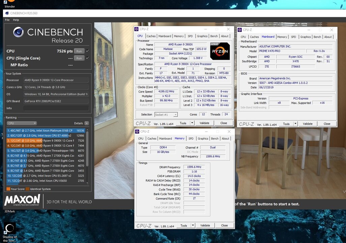
Task: Select the SPD tab in the CPU-Z CPU window
Action: point(190,36)
